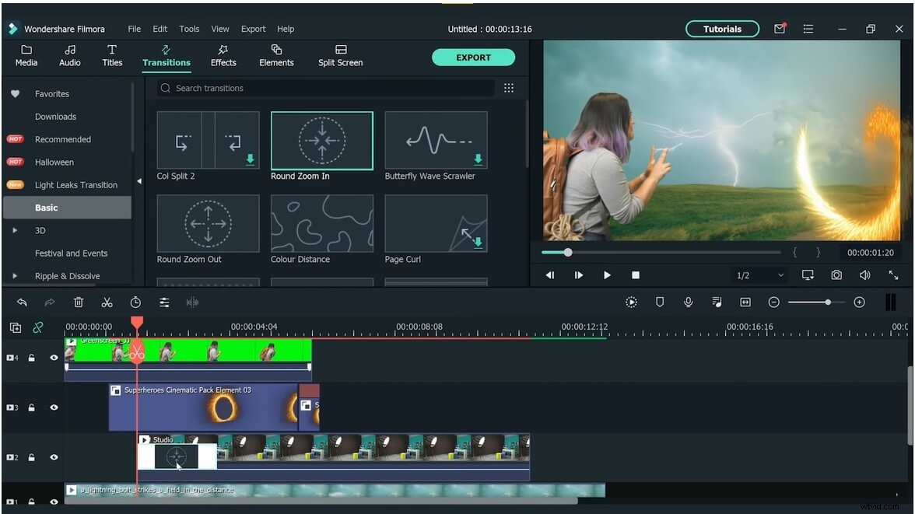The image size is (915, 514).
Task: Click the delete trash icon above timeline
Action: point(79,302)
